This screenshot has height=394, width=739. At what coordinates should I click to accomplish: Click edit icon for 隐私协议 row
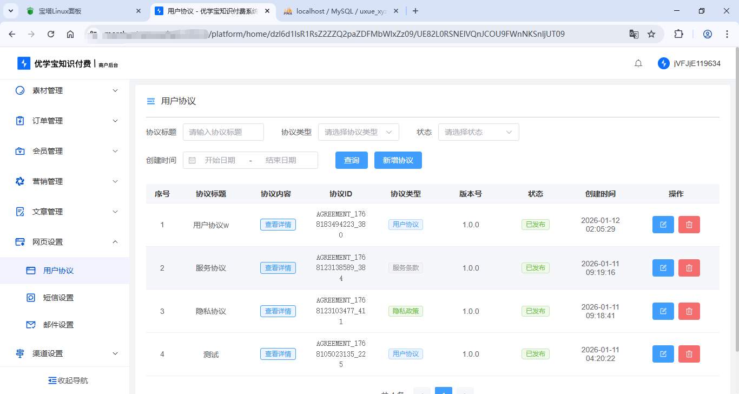pyautogui.click(x=663, y=311)
